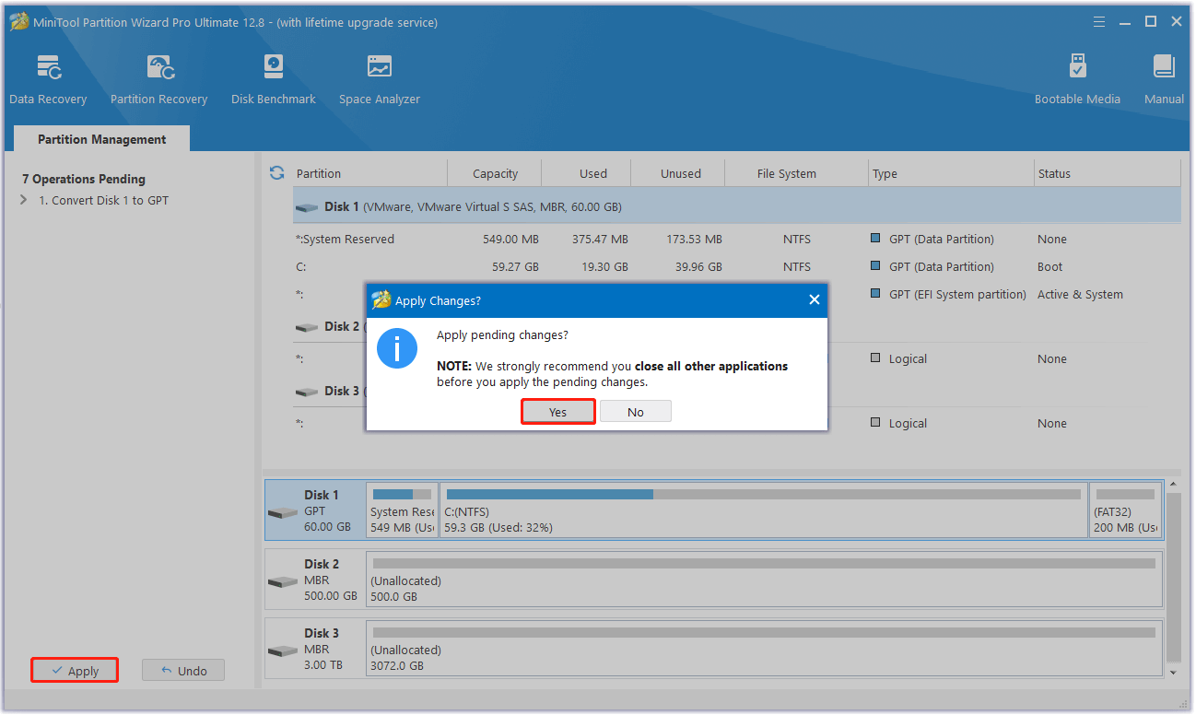Launch the Partition Recovery tool
Image resolution: width=1196 pixels, height=715 pixels.
tap(158, 80)
